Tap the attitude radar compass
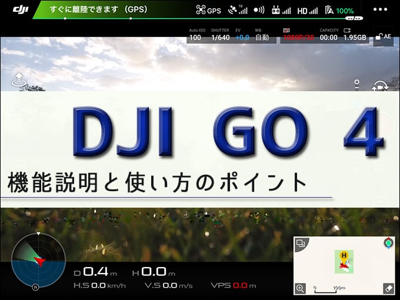Viewport: 400px width, 300px height. pyautogui.click(x=38, y=260)
